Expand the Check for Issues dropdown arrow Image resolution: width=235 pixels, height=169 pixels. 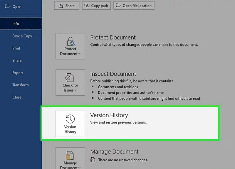point(75,90)
